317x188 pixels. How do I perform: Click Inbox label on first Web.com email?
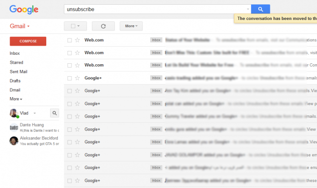[x=156, y=40]
